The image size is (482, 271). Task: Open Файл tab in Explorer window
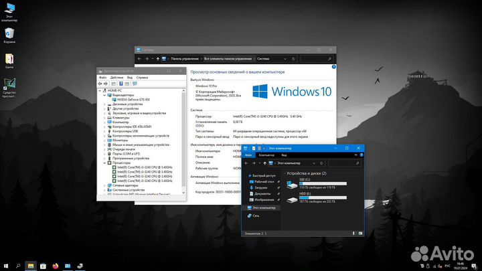[x=248, y=155]
